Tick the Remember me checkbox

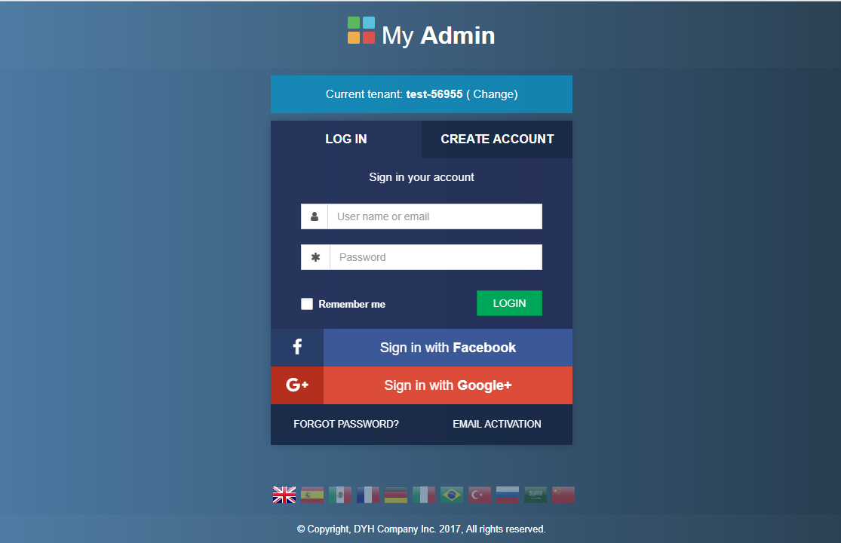click(x=307, y=304)
